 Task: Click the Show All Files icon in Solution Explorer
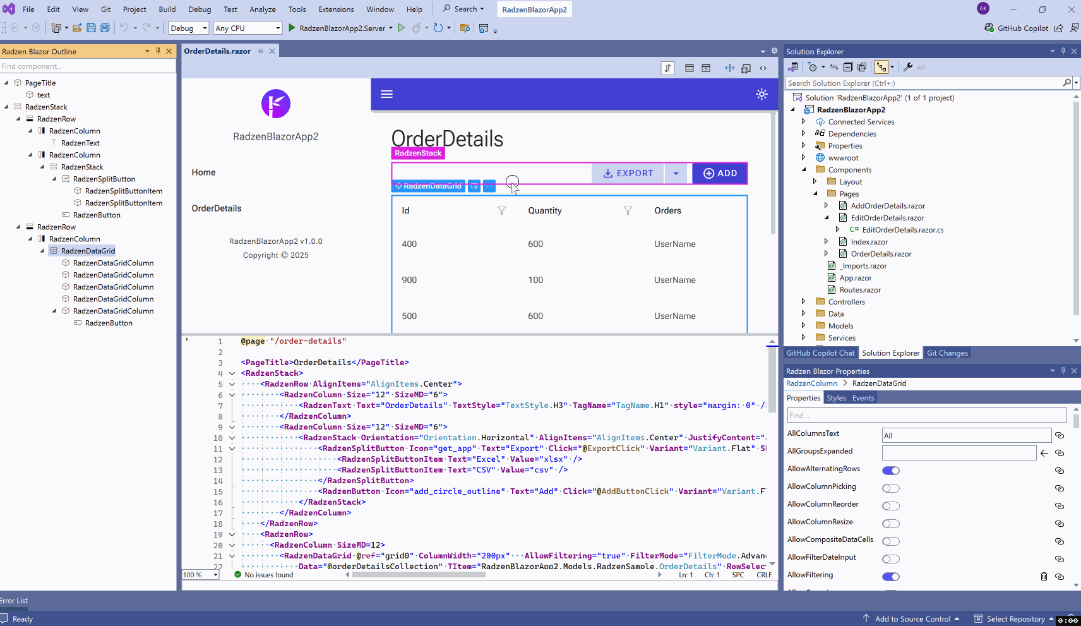pos(862,67)
